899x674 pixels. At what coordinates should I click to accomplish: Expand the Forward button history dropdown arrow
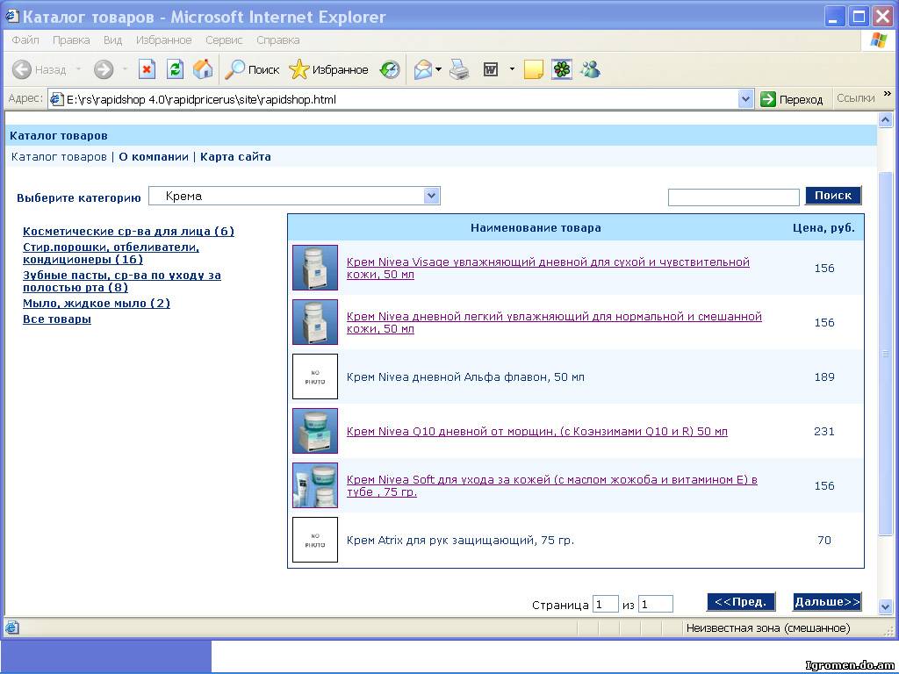coord(125,70)
